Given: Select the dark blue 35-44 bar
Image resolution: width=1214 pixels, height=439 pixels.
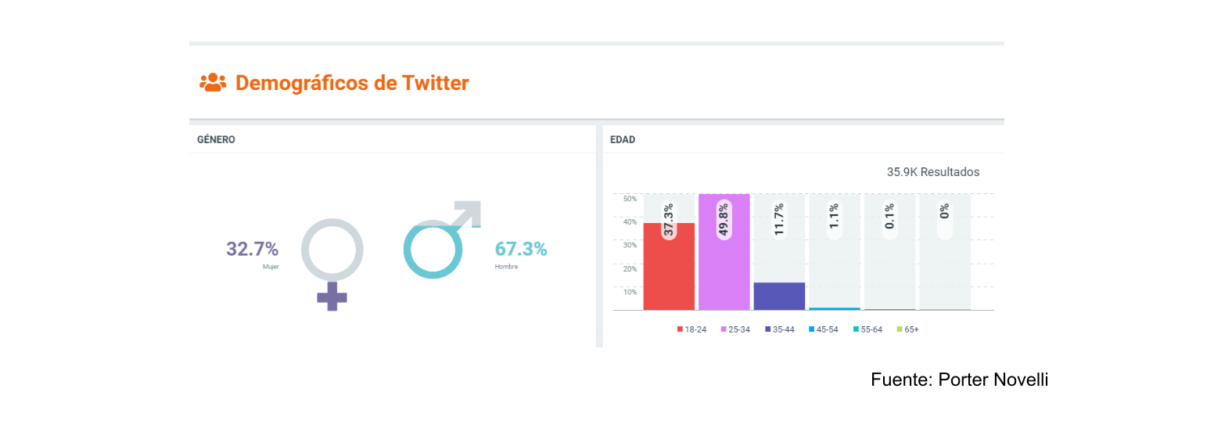Looking at the screenshot, I should [x=779, y=297].
